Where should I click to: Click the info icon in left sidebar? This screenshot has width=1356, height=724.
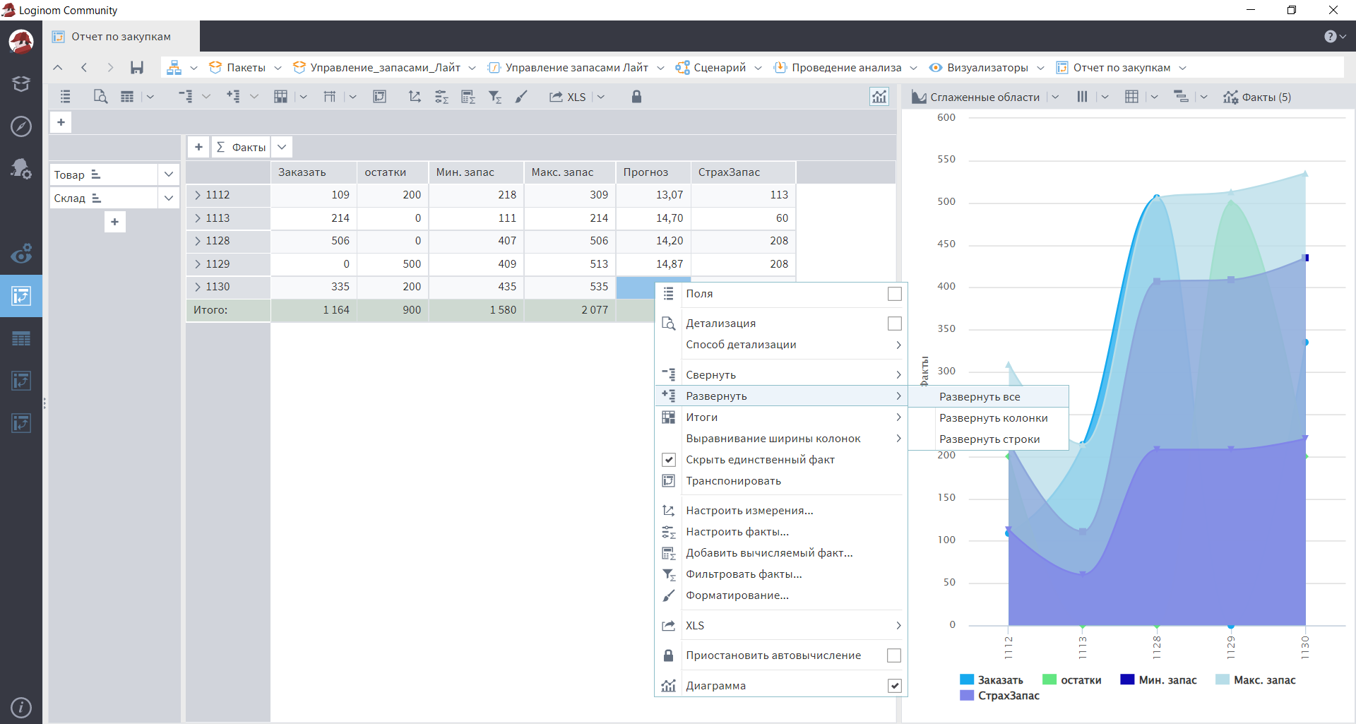[x=21, y=707]
